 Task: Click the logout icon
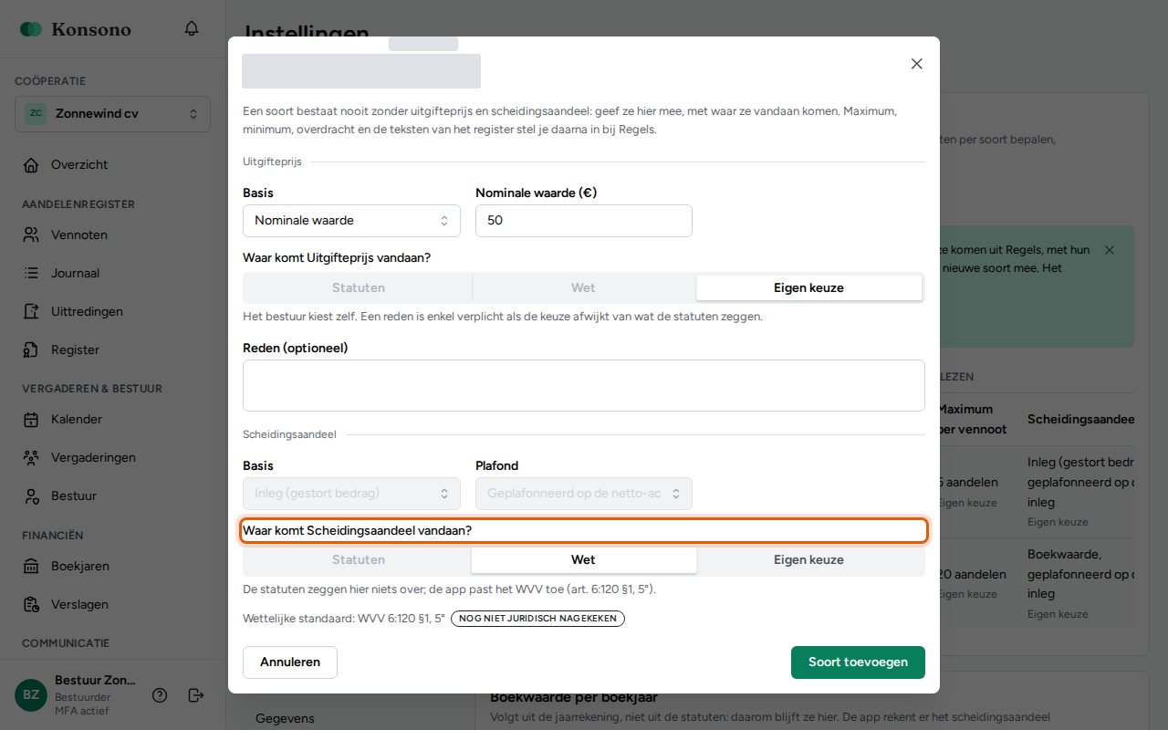click(196, 695)
